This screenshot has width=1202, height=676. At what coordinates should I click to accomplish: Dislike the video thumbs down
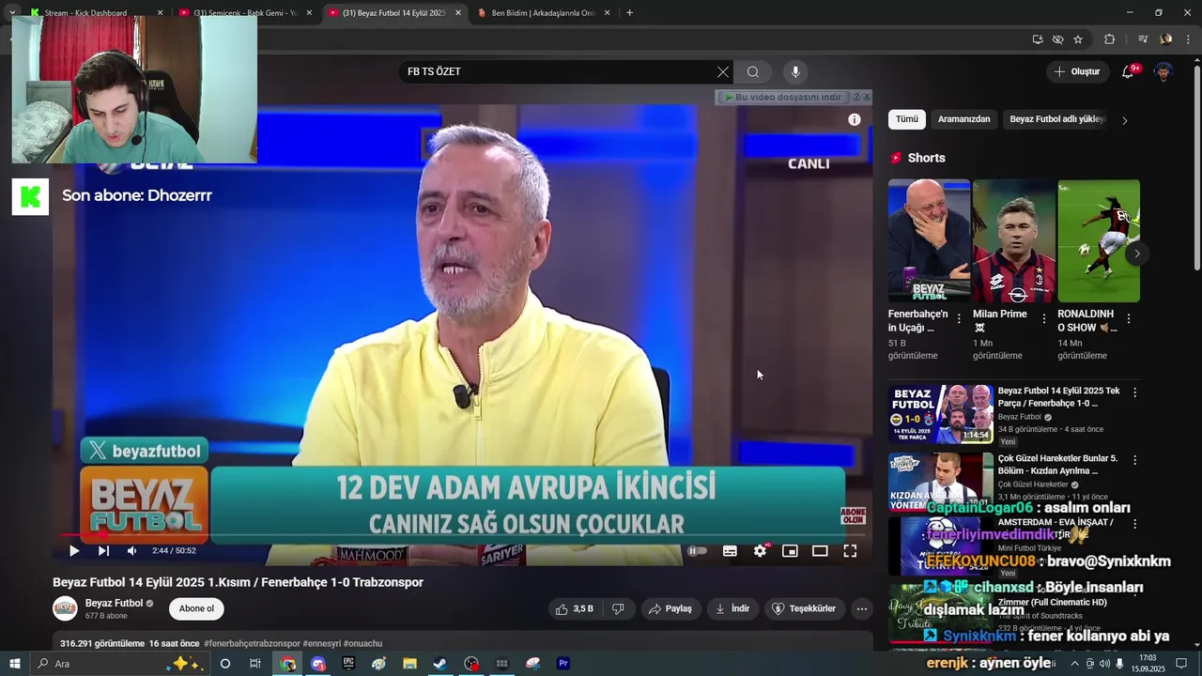coord(618,608)
